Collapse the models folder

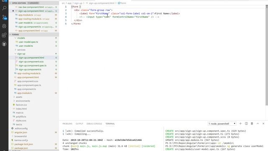pos(33,38)
